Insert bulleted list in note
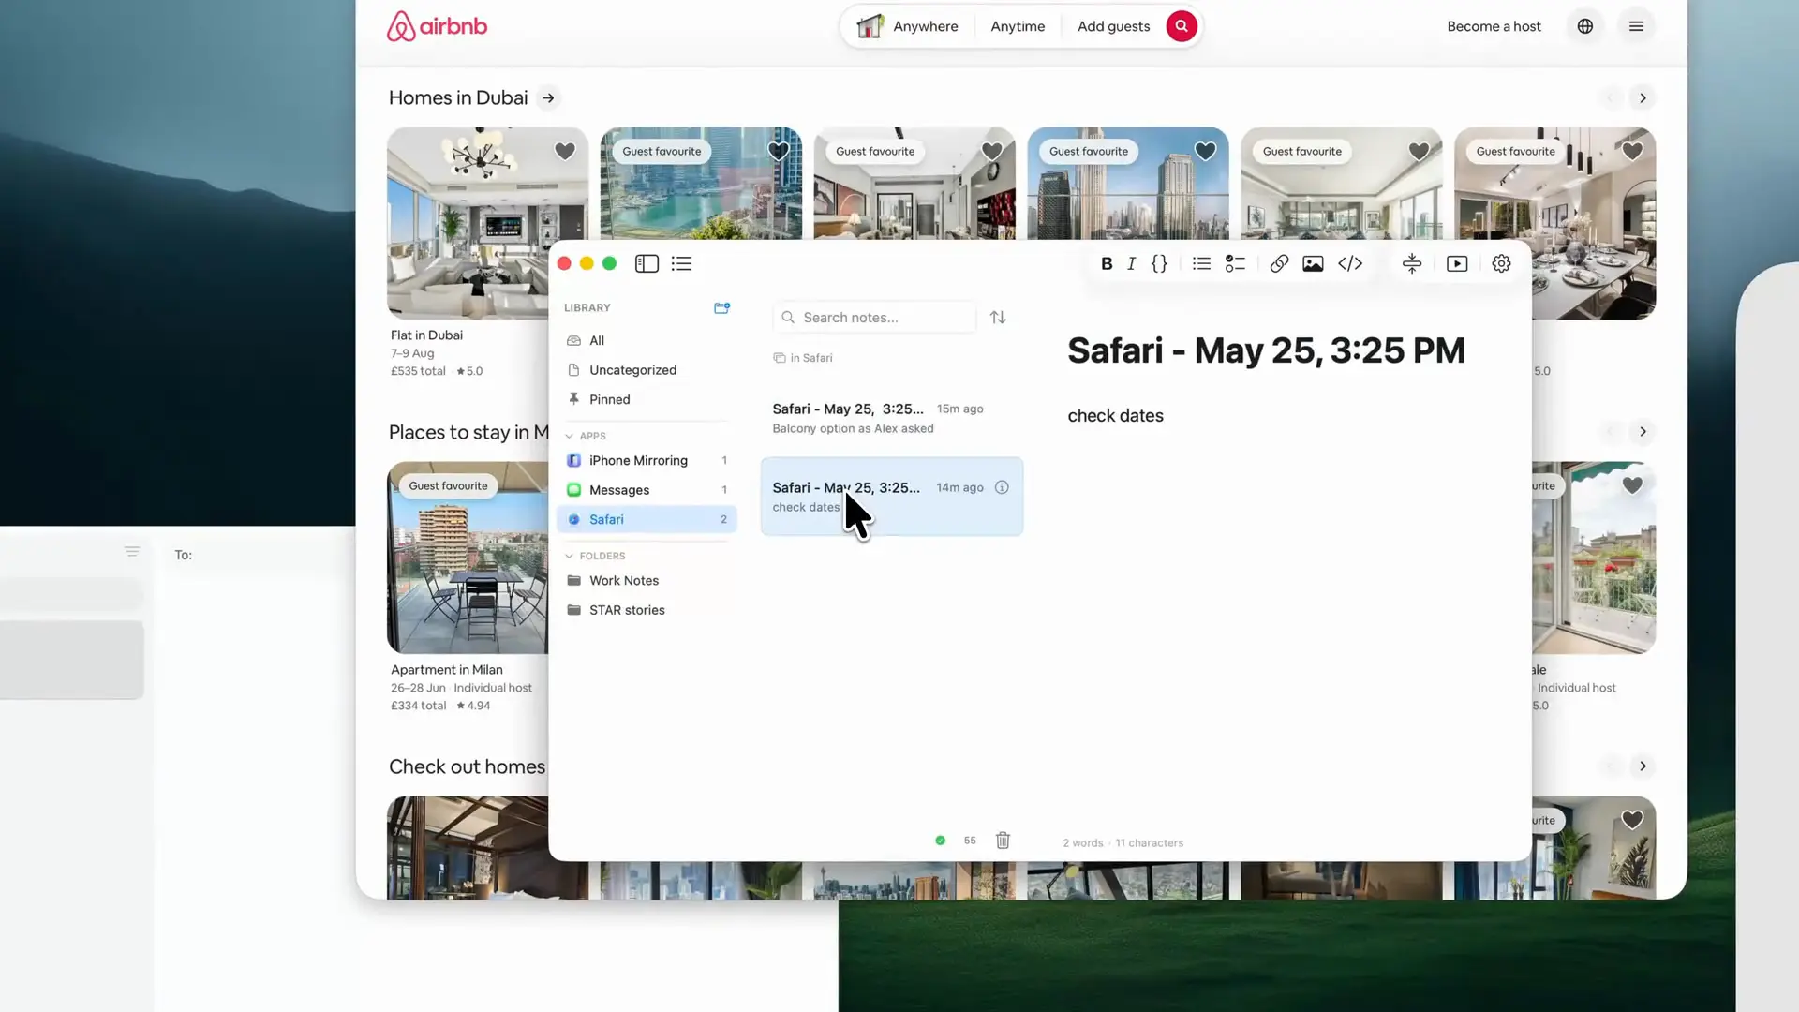The image size is (1799, 1012). click(1201, 264)
